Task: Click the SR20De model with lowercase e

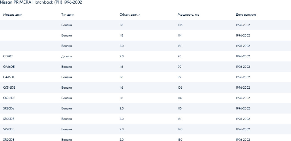Action: tap(9, 108)
